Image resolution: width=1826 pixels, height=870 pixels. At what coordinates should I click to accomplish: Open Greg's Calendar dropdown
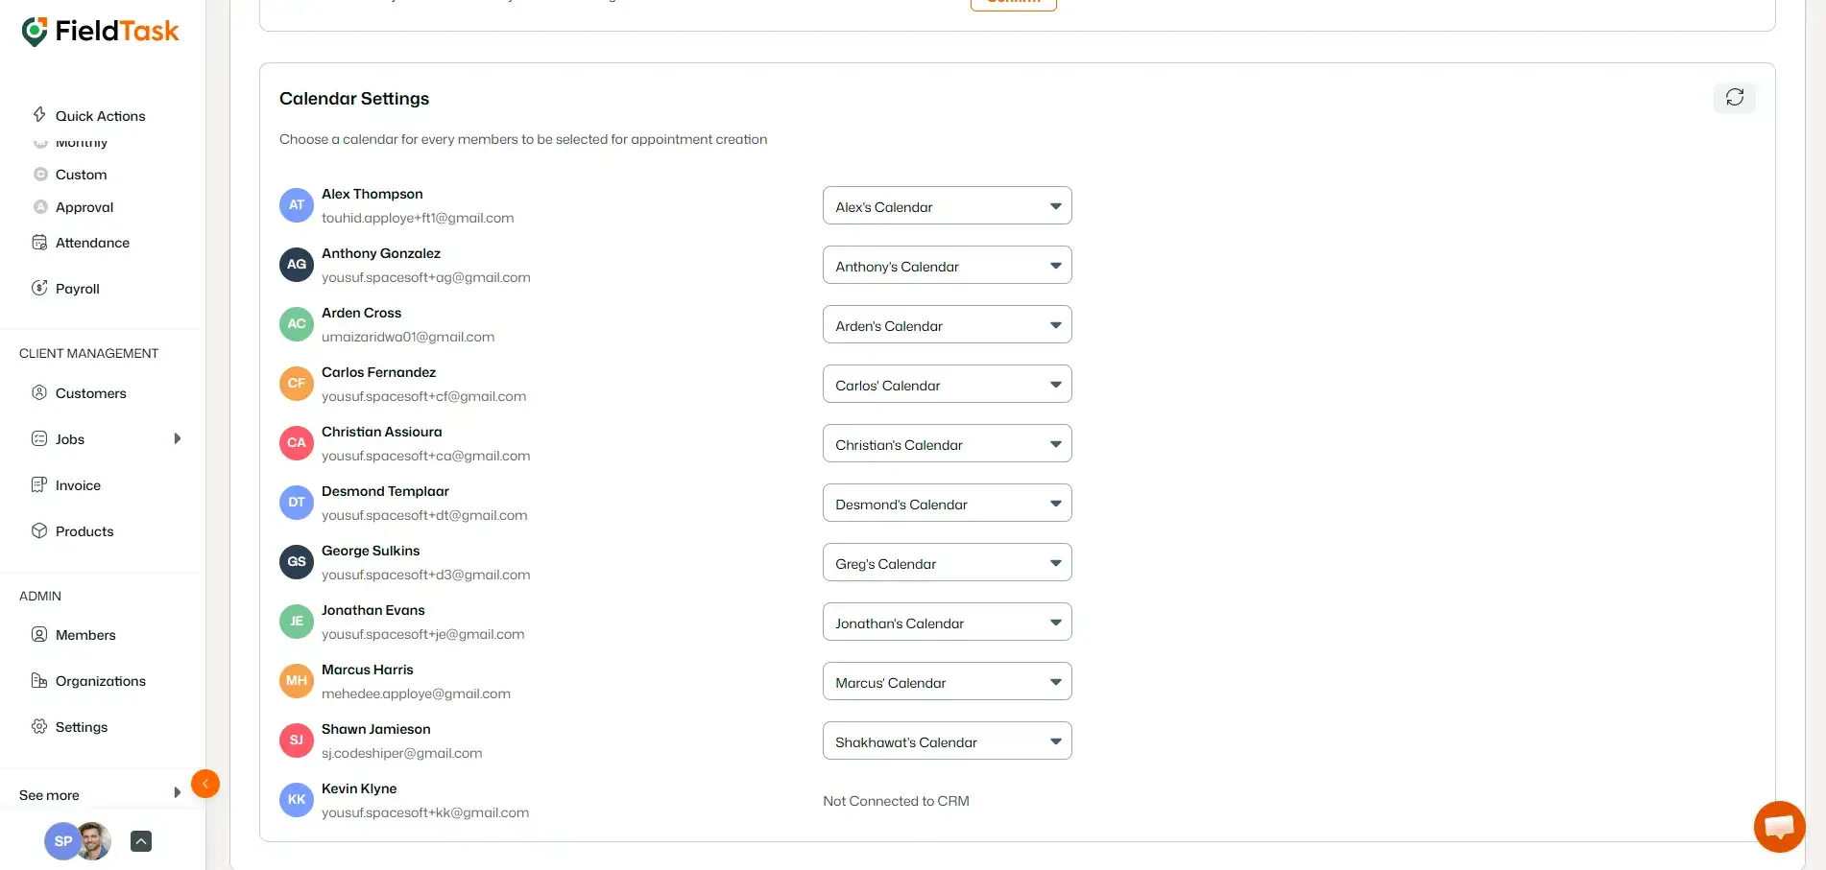point(947,563)
